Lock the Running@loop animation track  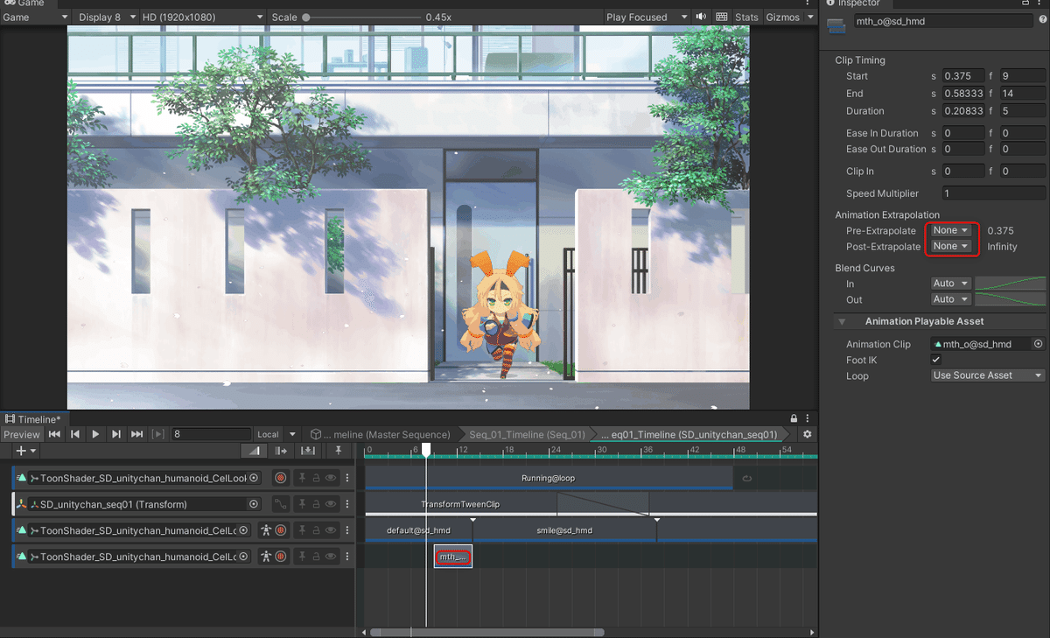pyautogui.click(x=316, y=478)
